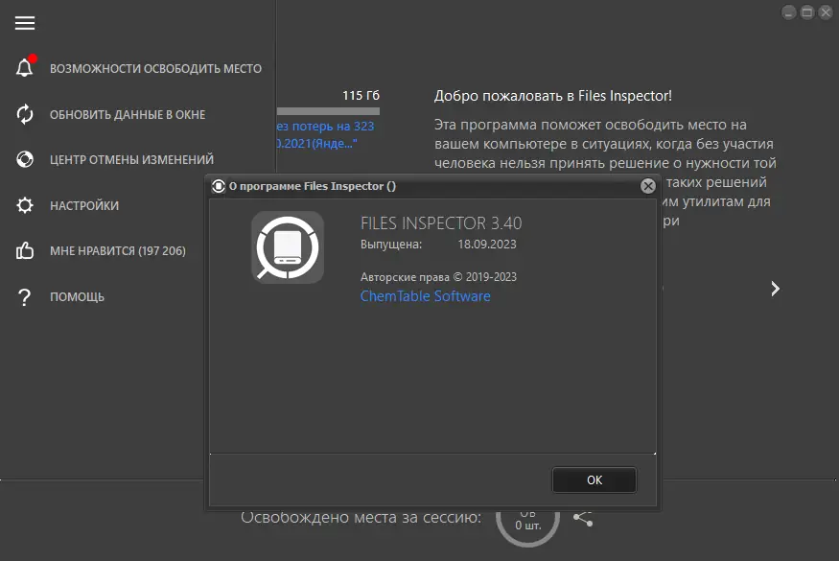Screen dimensions: 839x561
Task: Click the 115 Гб size label
Action: pos(361,95)
